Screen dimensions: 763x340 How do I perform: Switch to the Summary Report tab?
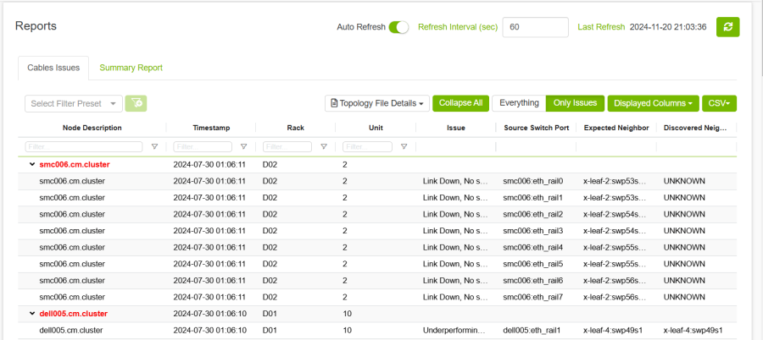[x=131, y=68]
